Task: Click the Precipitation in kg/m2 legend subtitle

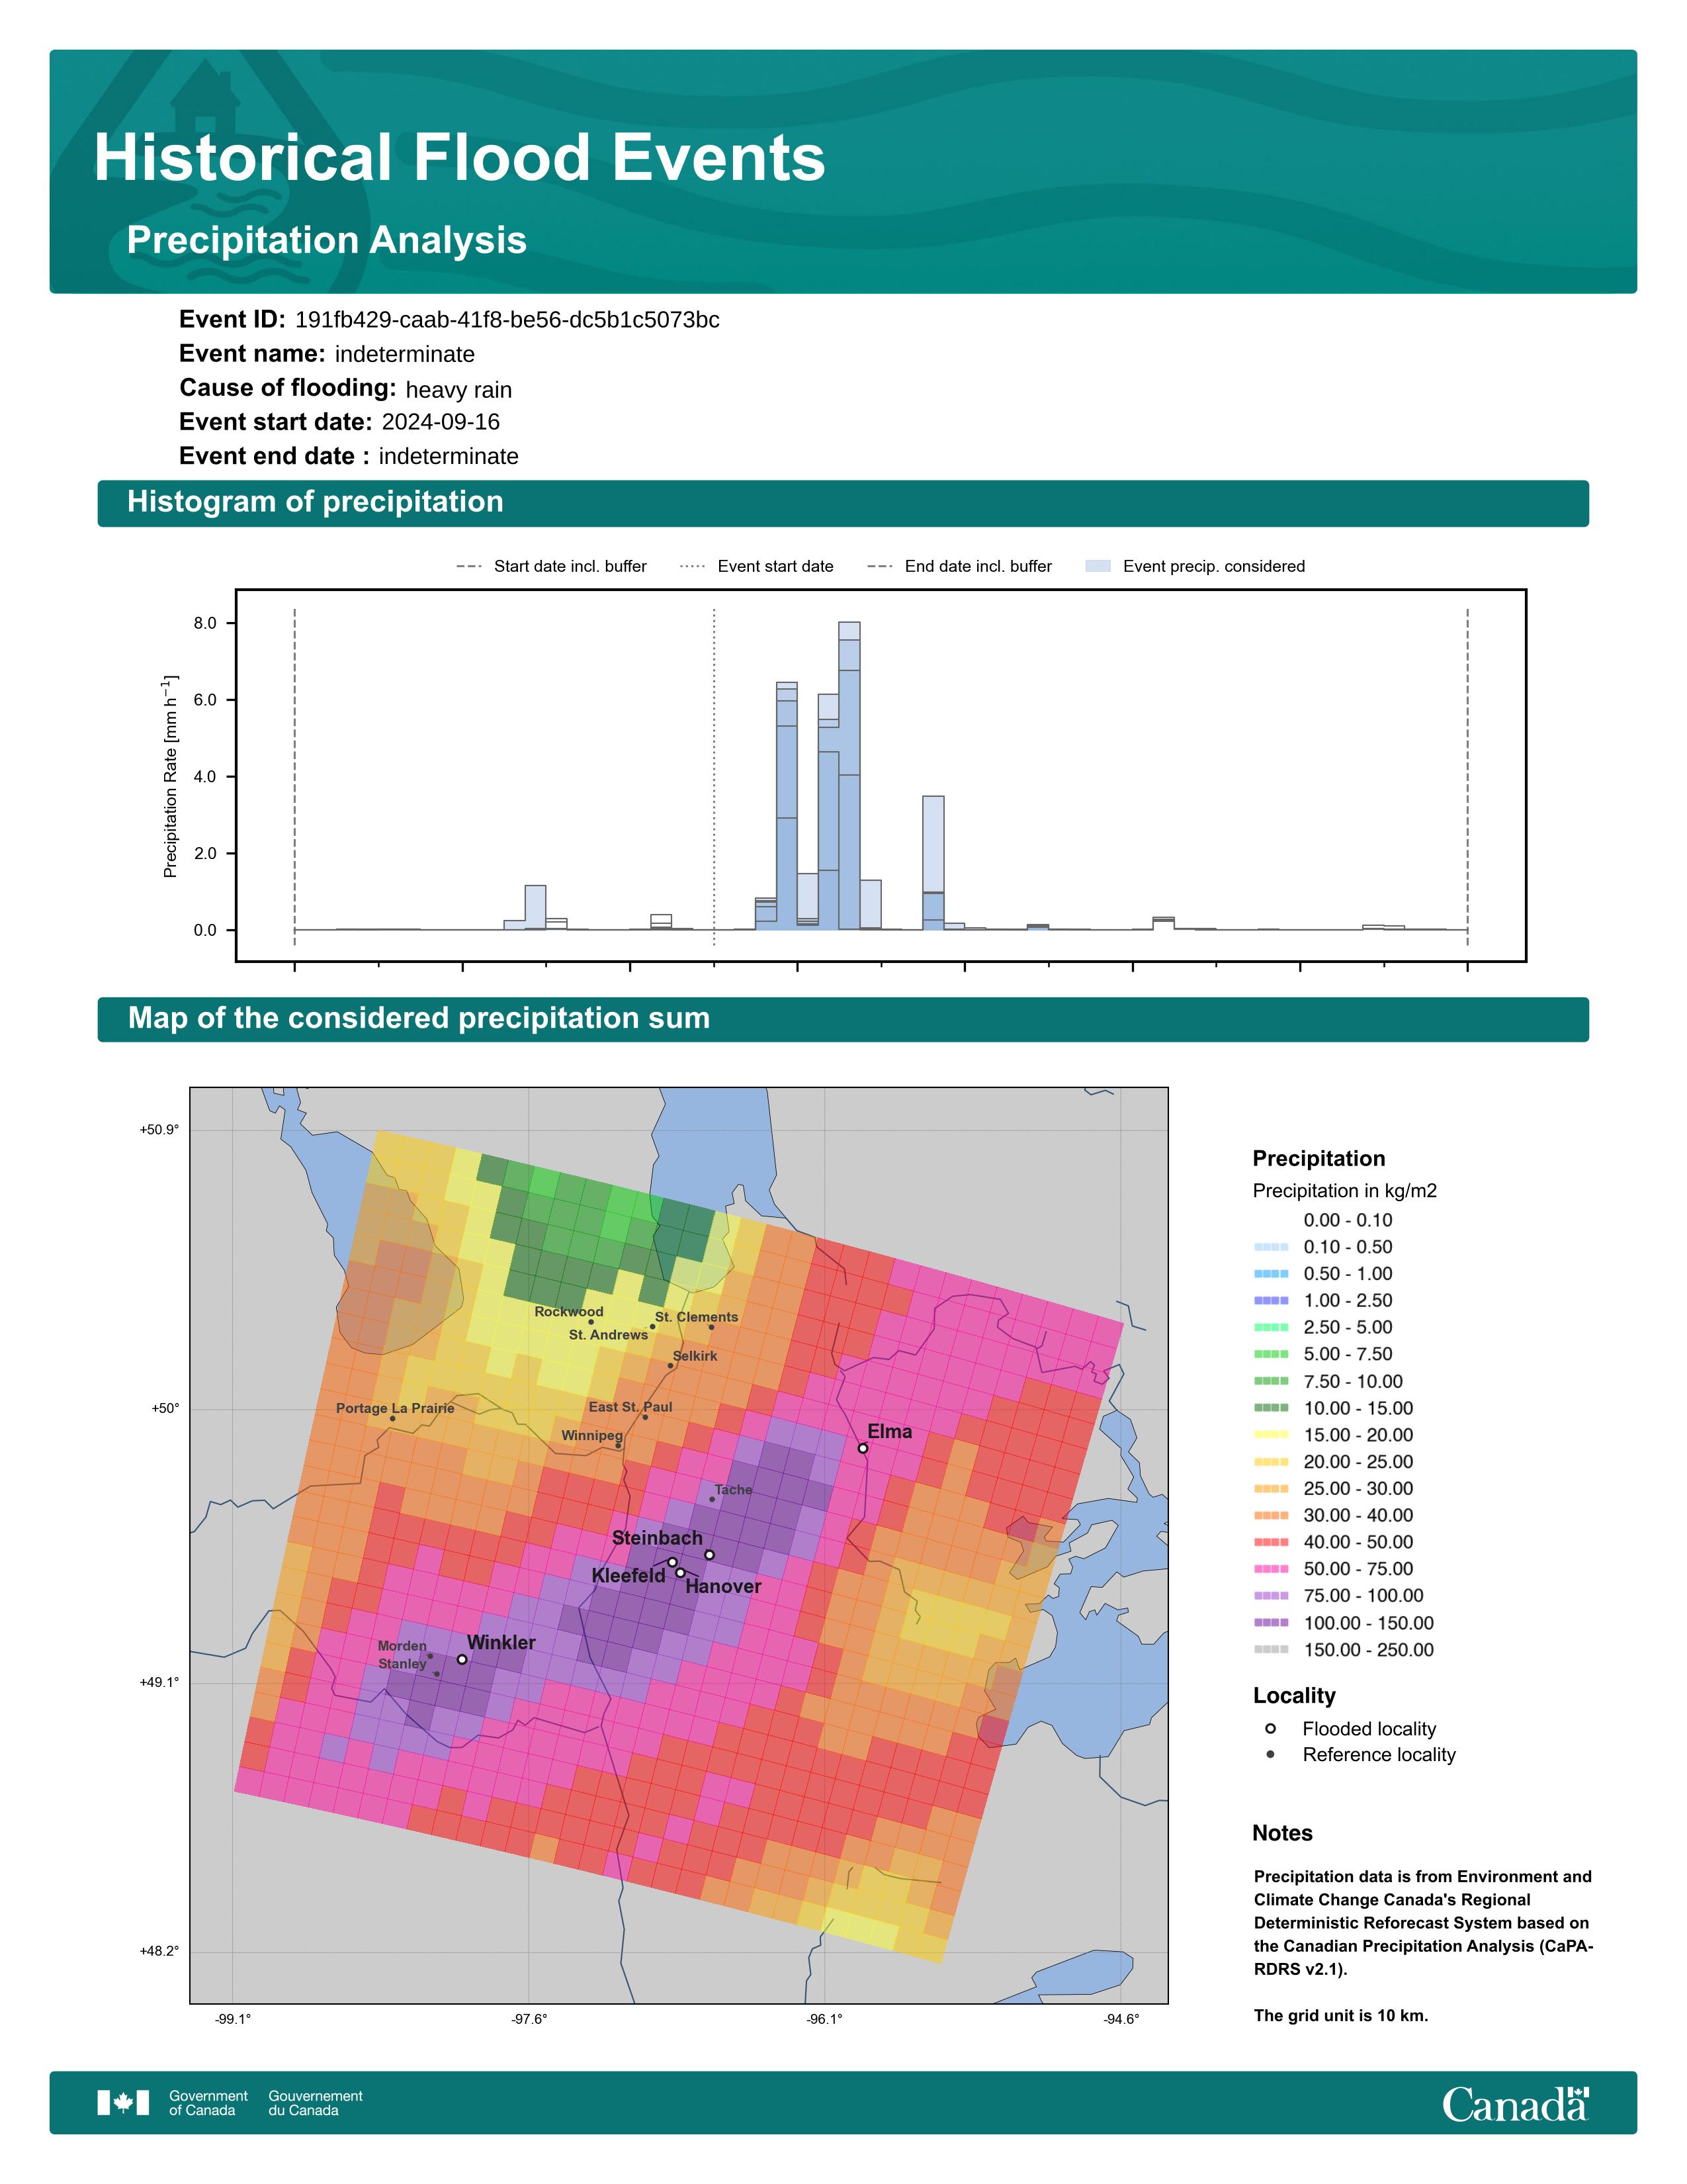Action: coord(1345,1191)
